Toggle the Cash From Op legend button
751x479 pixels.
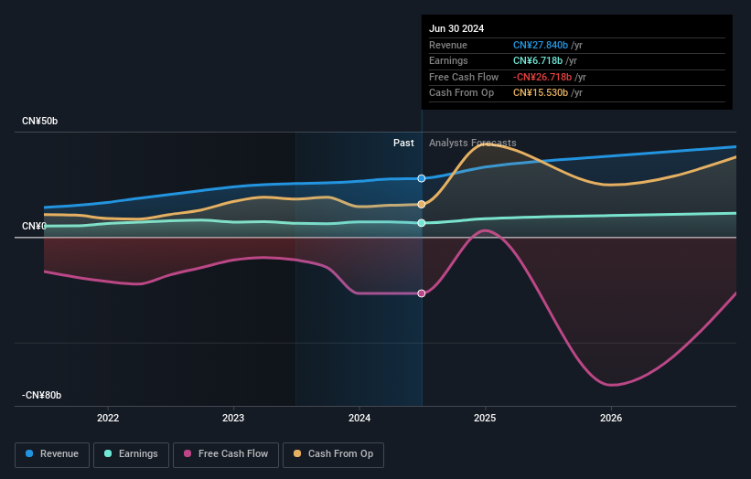click(x=333, y=454)
